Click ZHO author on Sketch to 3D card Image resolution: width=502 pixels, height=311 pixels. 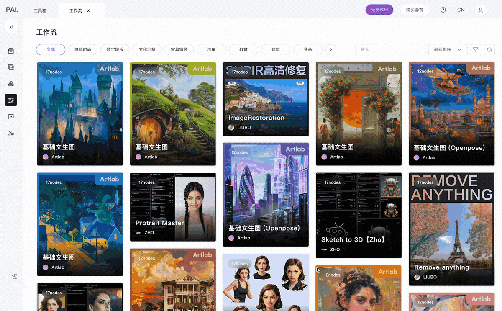click(330, 249)
